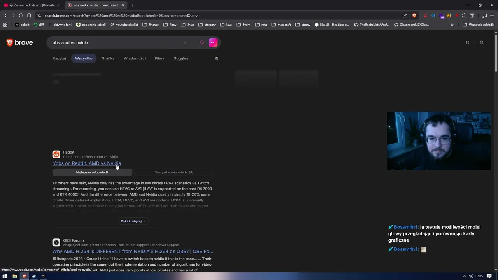Select the Zapytaj tab
The image size is (498, 280).
(59, 58)
